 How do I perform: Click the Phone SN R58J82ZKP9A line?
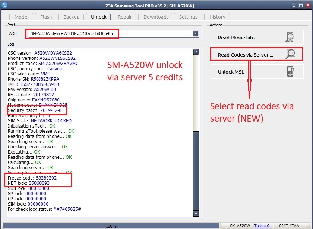(33, 79)
